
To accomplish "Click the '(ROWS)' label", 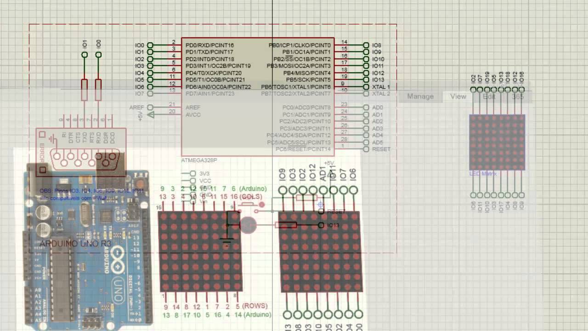I will point(254,306).
